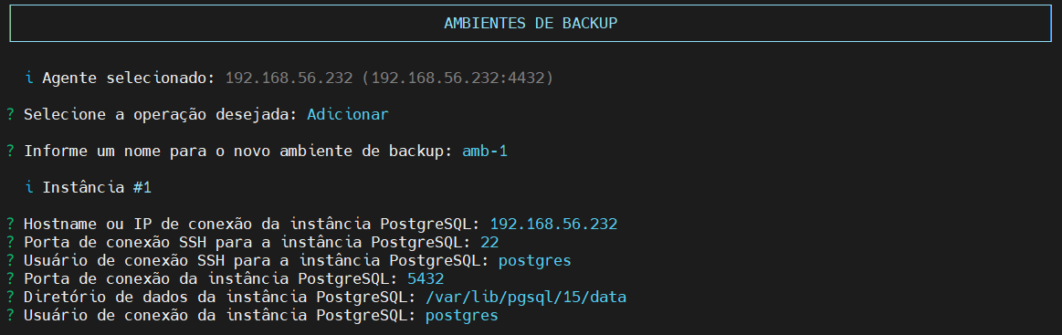Click the Adicionar operation answer
Image resolution: width=1062 pixels, height=335 pixels.
tap(347, 115)
